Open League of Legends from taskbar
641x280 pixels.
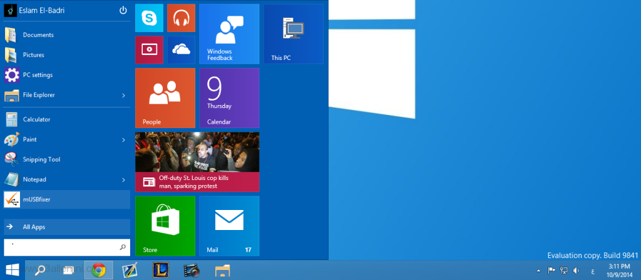click(x=161, y=270)
